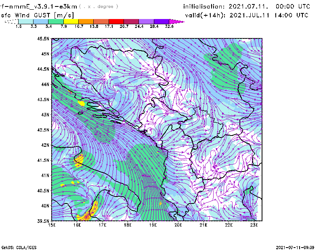This screenshot has width=323, height=250.
Task: Click the 'valid(+14h): 2021.JUL.11 14:00 UTC' line
Action: pyautogui.click(x=247, y=15)
